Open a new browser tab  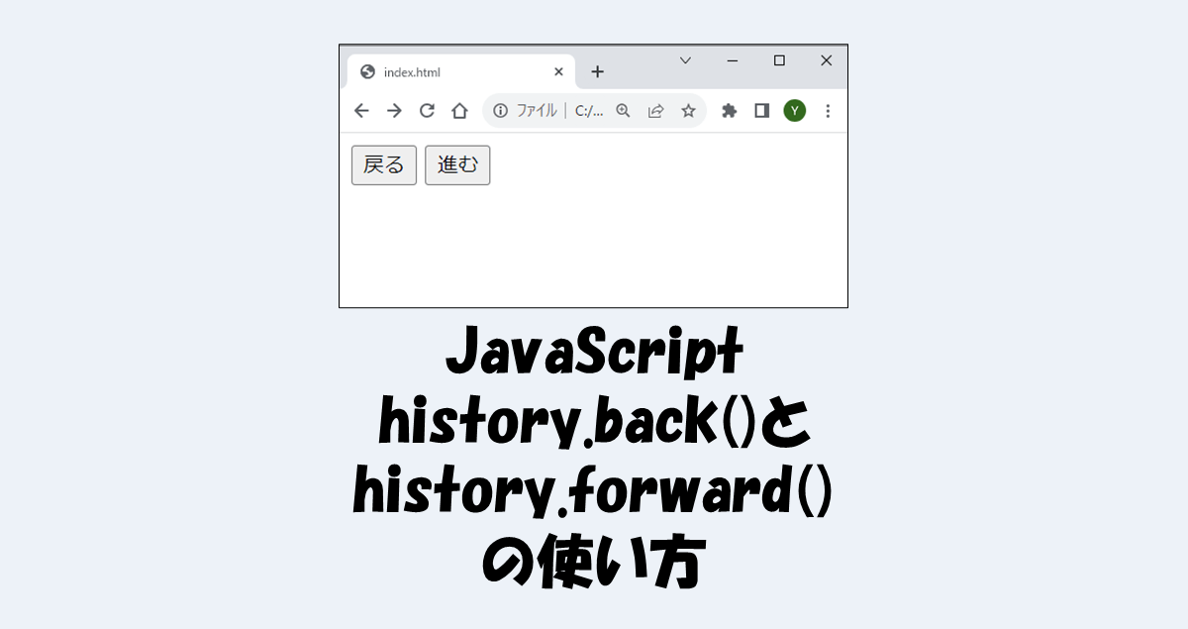tap(597, 71)
